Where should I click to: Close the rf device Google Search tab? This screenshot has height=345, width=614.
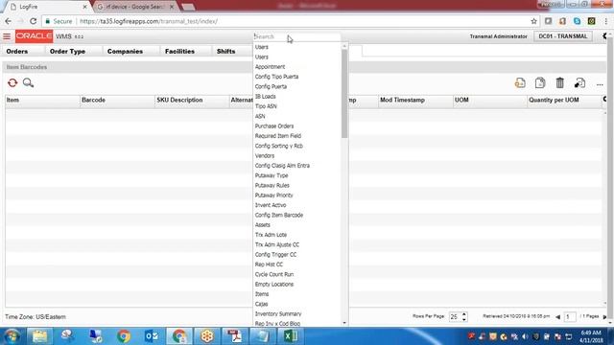tap(172, 7)
